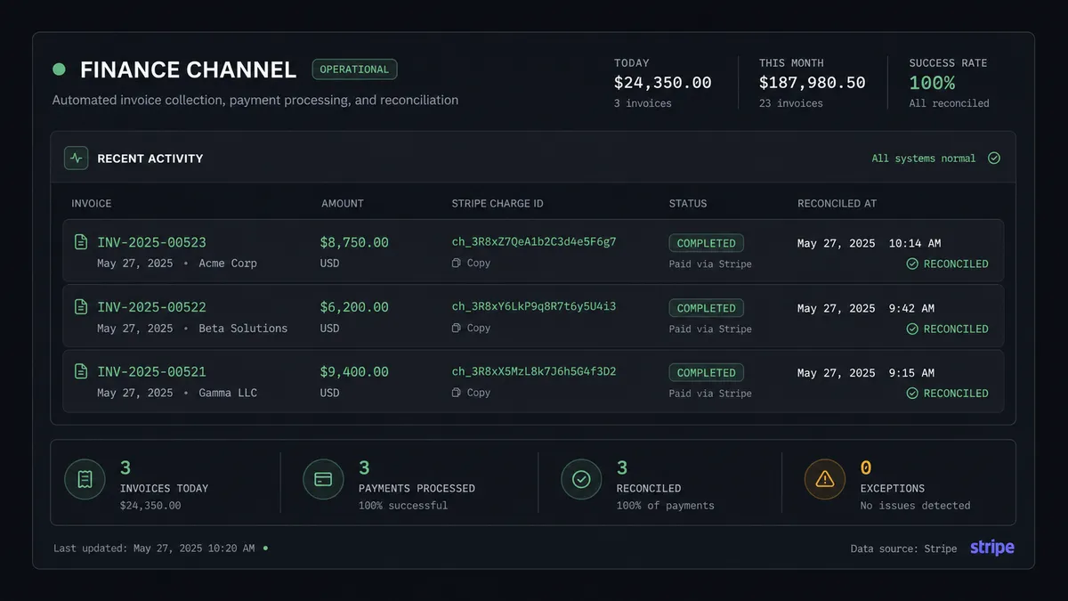This screenshot has height=601, width=1068.
Task: Click the May 27, 2025 • Acme Corp text
Action: point(177,264)
